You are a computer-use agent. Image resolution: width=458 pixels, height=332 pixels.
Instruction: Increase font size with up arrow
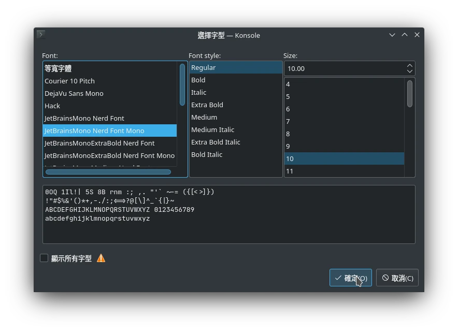click(410, 65)
